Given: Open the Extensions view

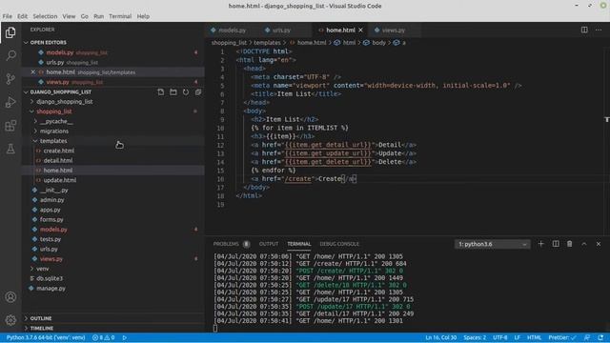Looking at the screenshot, I should click(10, 126).
